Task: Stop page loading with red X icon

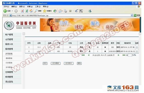Action: pos(22,11)
